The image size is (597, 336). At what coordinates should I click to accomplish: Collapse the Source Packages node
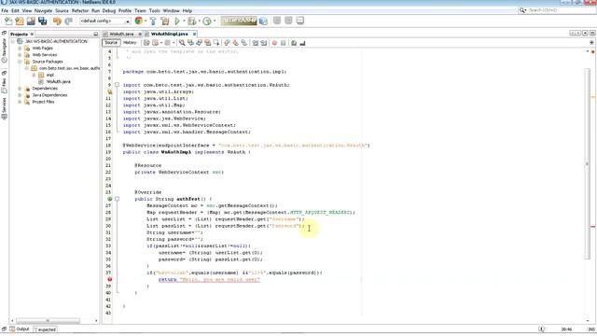click(20, 62)
